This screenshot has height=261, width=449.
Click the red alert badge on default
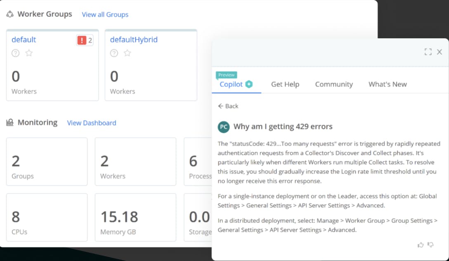click(85, 40)
